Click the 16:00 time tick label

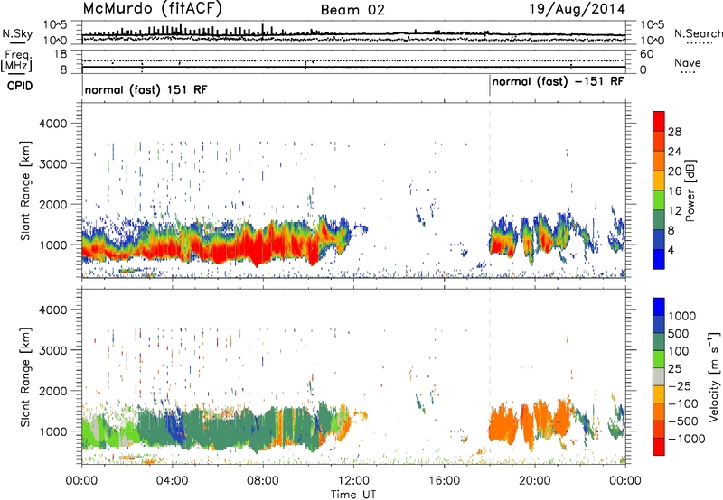444,481
